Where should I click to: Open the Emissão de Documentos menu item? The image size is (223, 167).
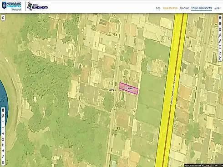202,8
